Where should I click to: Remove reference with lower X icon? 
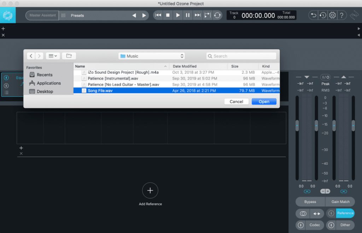[x=21, y=153]
